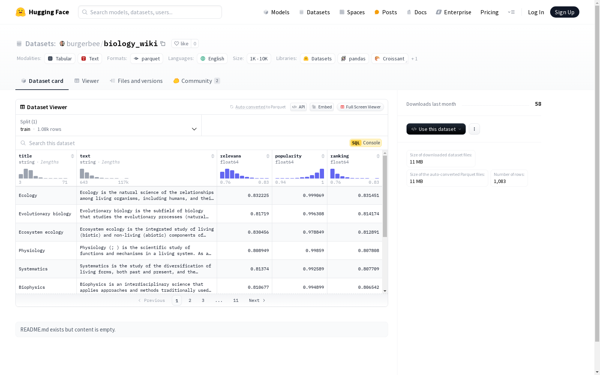Go to page 2 of results
This screenshot has height=375, width=600.
tap(190, 300)
